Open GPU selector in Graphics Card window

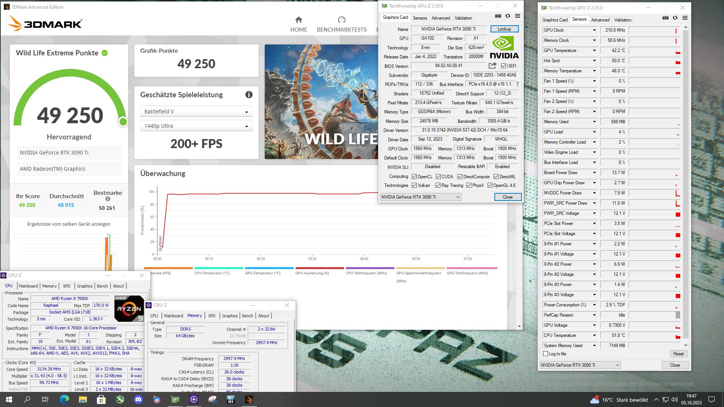pos(420,197)
